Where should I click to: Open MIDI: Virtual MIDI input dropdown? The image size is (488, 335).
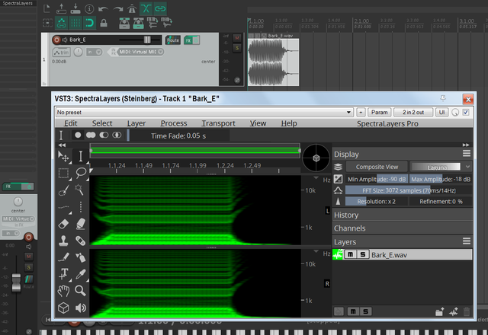[x=140, y=52]
